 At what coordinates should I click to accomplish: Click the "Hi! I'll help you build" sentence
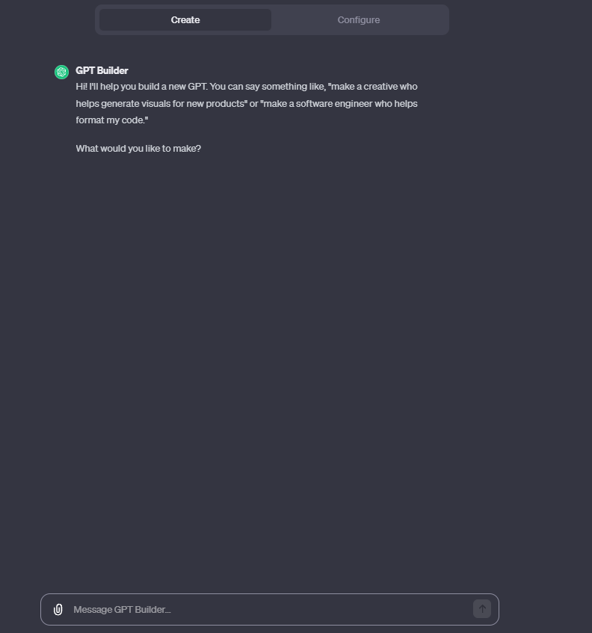(127, 87)
